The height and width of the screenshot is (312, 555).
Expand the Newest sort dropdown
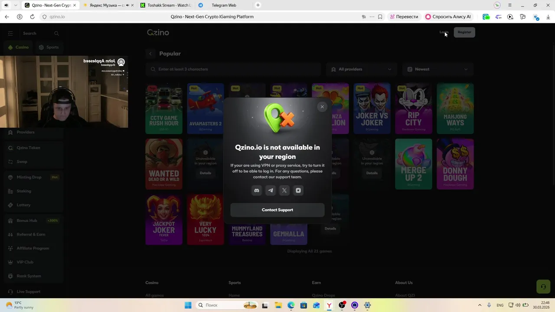(438, 69)
